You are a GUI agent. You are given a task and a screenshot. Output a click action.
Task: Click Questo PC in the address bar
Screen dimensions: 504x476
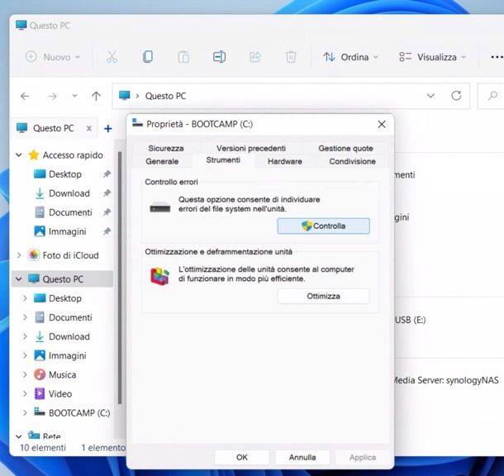coord(165,96)
